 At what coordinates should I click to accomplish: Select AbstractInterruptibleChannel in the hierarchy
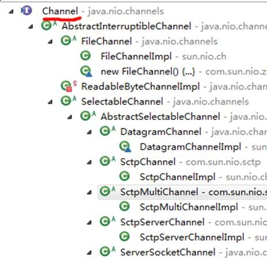pyautogui.click(x=126, y=26)
